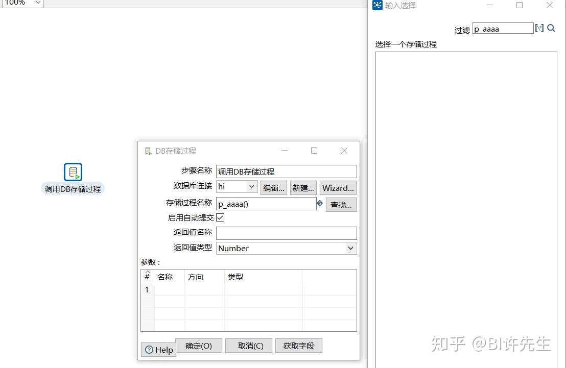The image size is (566, 368).
Task: Click 编辑 to edit connection hi
Action: pyautogui.click(x=274, y=187)
